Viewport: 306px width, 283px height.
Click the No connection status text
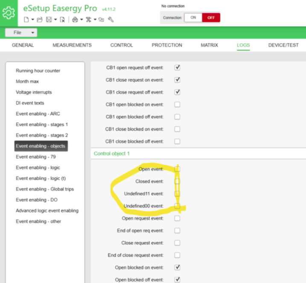click(173, 6)
